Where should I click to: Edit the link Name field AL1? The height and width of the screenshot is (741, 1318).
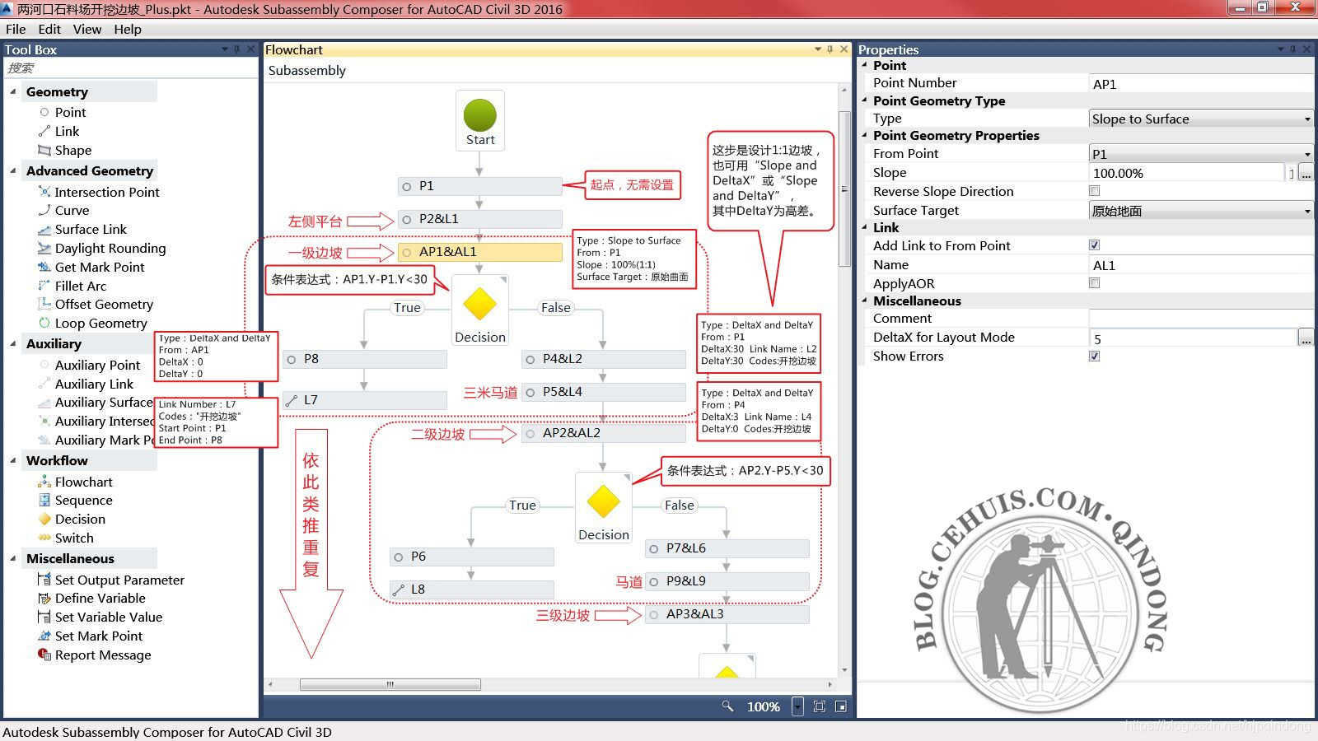(1201, 265)
